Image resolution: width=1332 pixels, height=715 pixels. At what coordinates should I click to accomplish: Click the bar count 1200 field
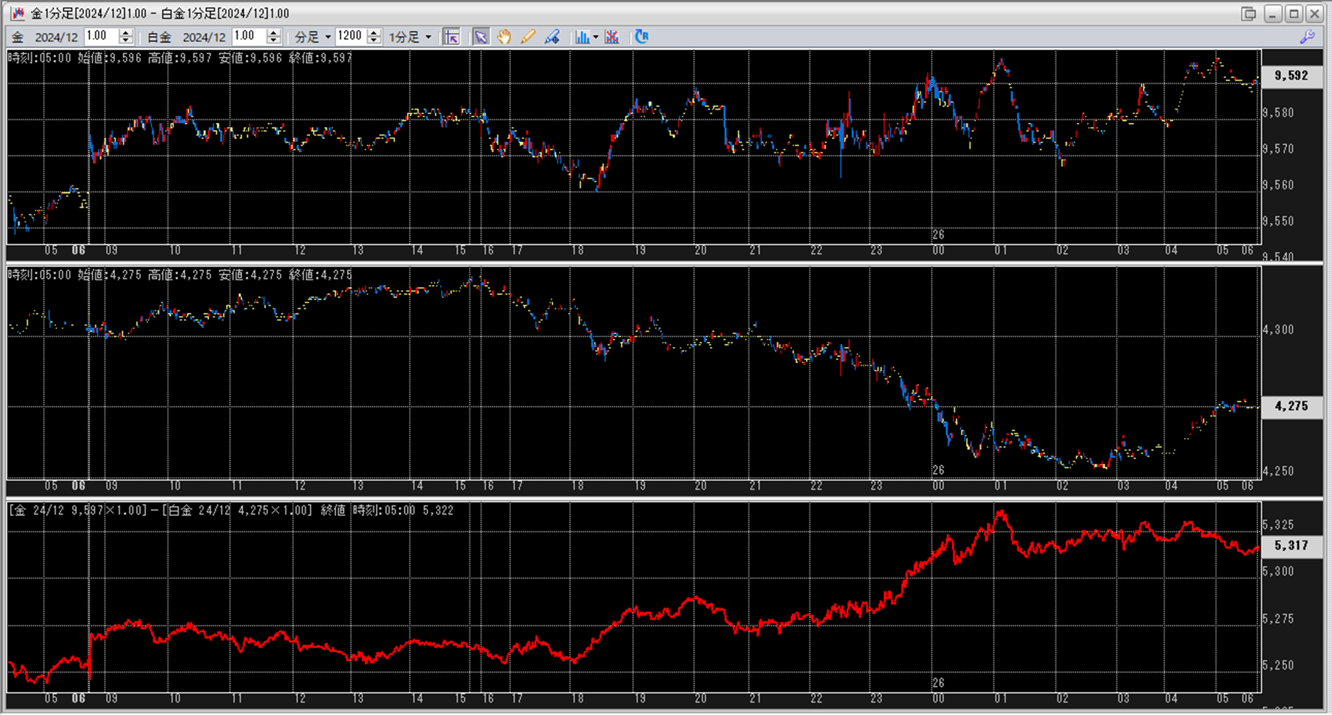pos(350,36)
